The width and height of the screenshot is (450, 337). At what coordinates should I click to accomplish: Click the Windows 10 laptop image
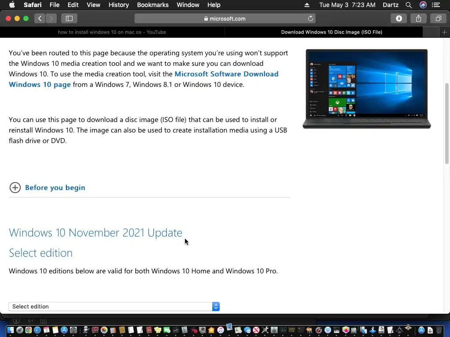(367, 89)
